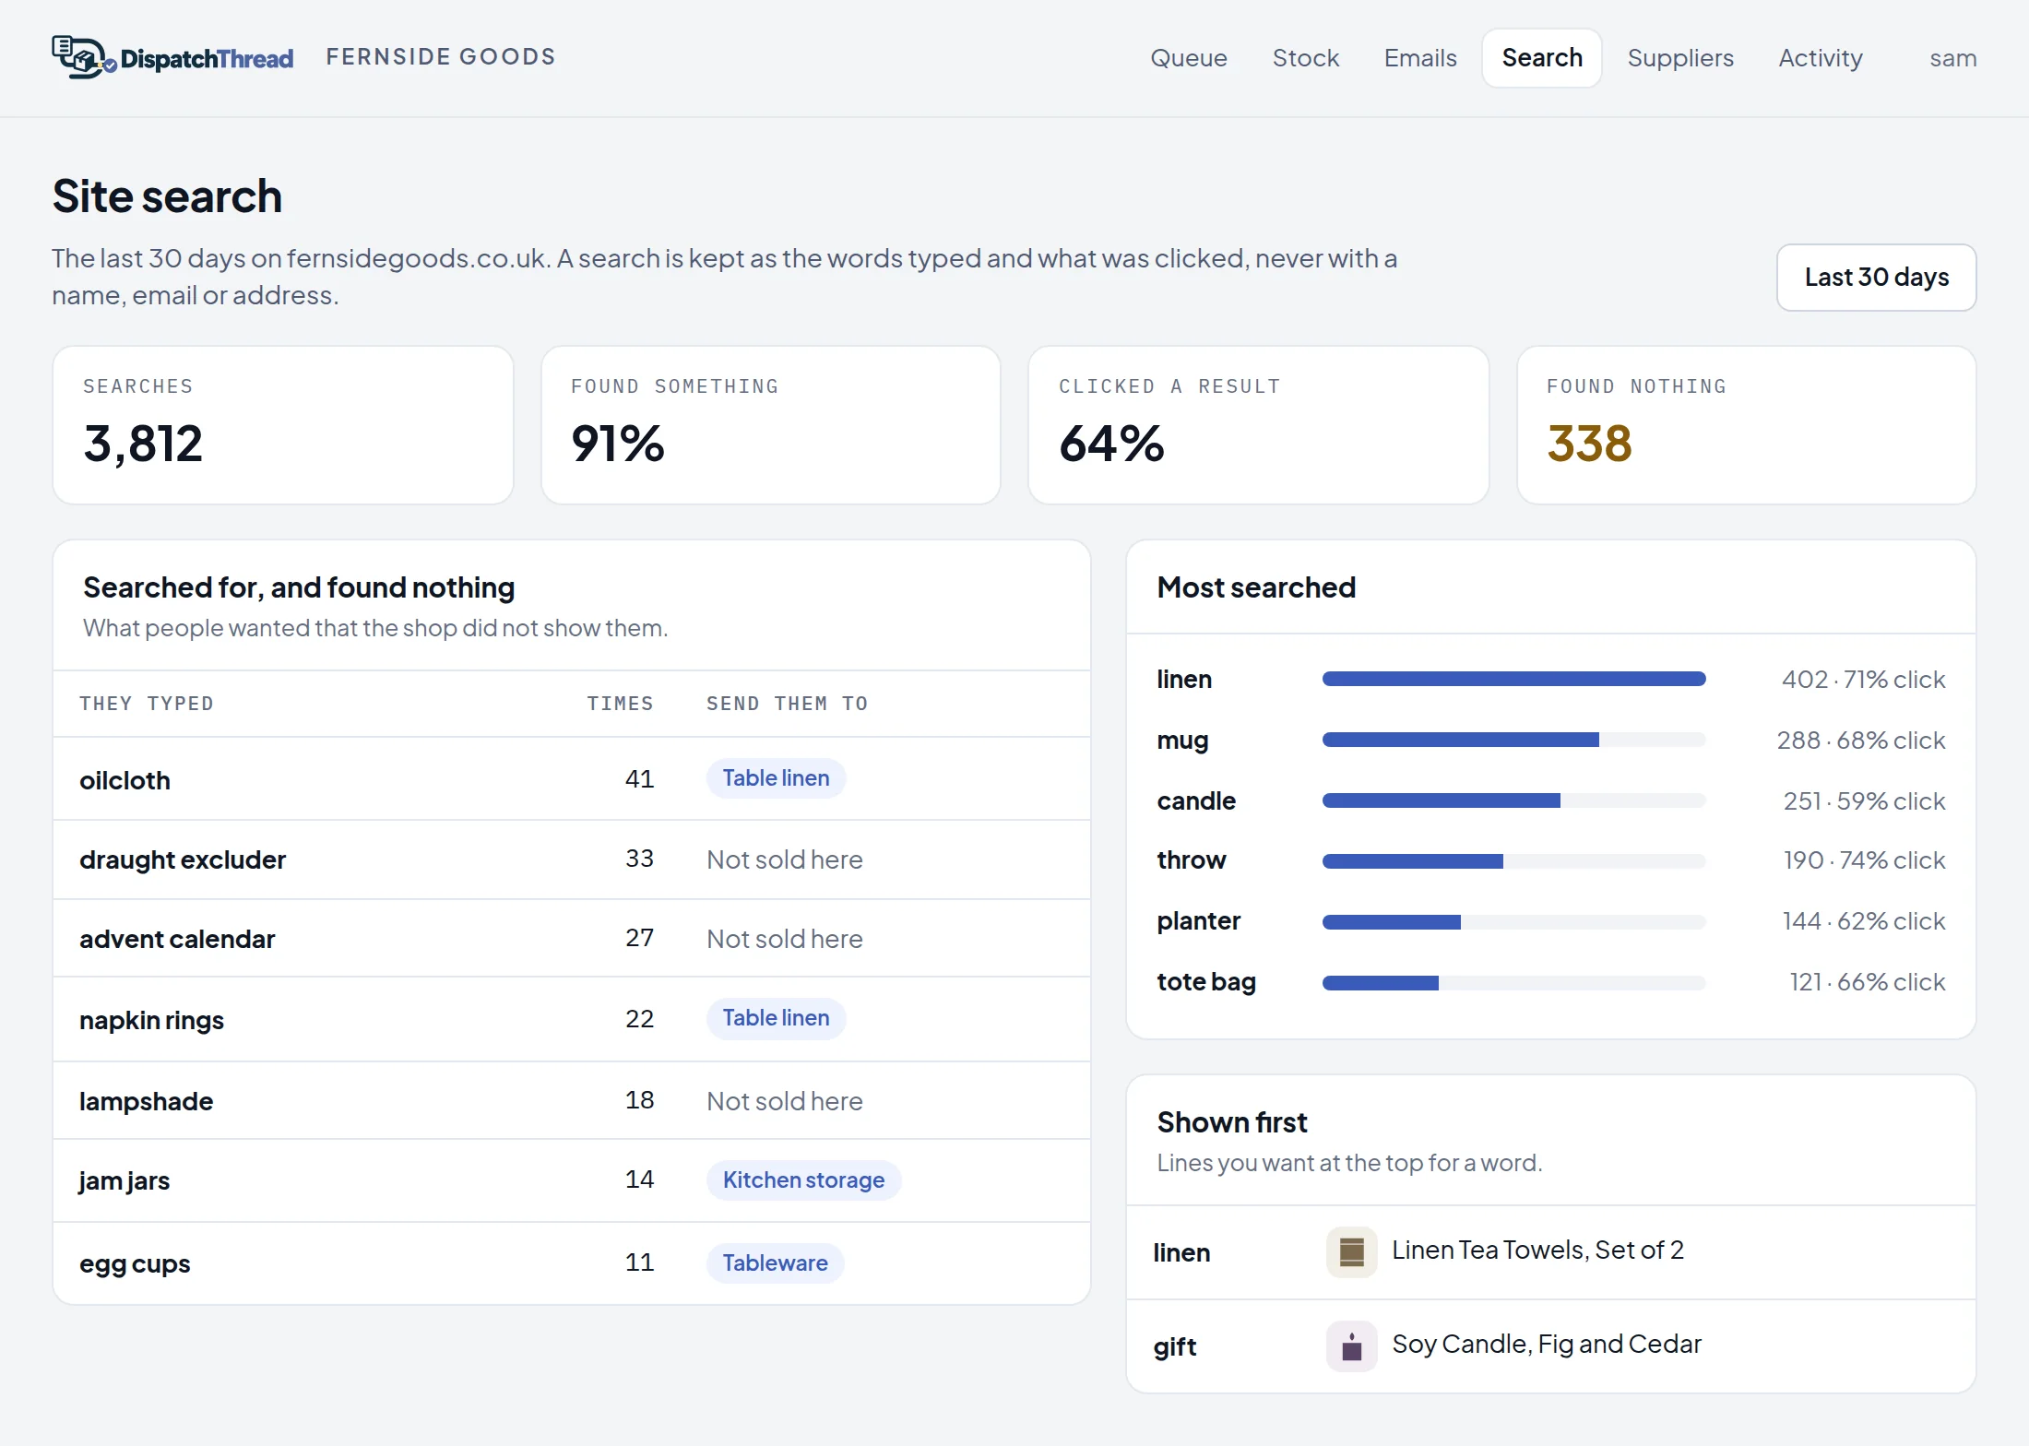The image size is (2029, 1446).
Task: Click the Found something 91% card
Action: tap(771, 425)
